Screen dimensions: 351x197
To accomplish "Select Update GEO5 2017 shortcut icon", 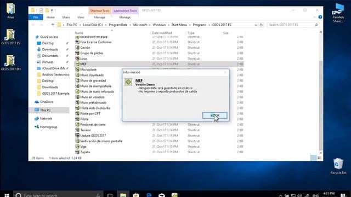I will tap(77, 136).
